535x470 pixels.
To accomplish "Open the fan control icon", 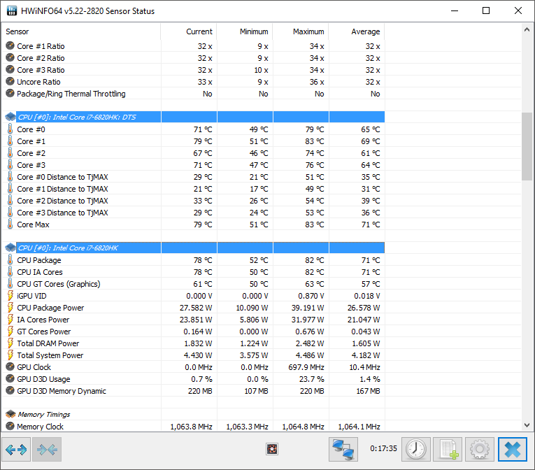I will 272,449.
